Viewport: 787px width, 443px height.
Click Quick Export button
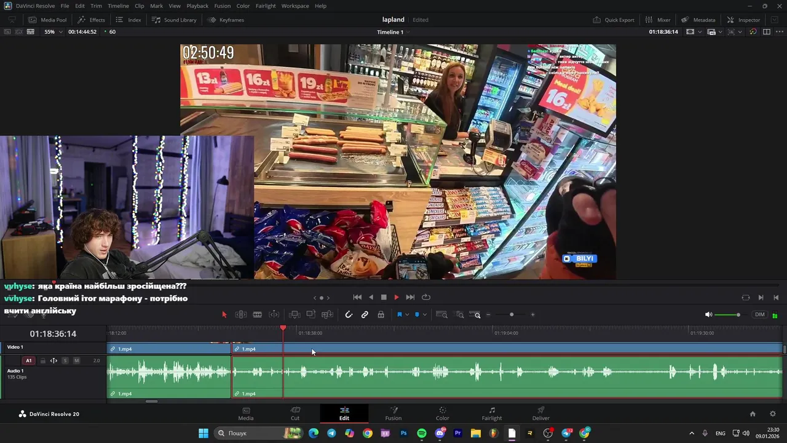coord(614,20)
